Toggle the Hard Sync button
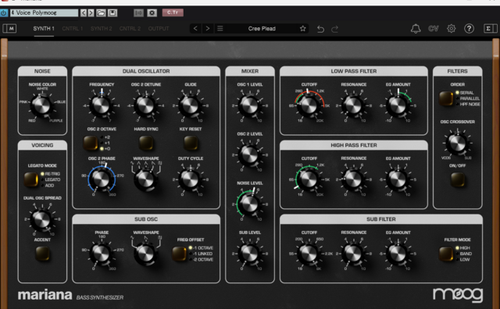 (x=146, y=142)
